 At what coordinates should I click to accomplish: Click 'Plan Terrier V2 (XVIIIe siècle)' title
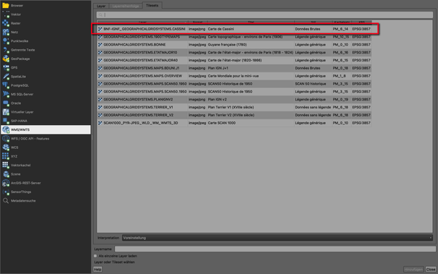(231, 115)
